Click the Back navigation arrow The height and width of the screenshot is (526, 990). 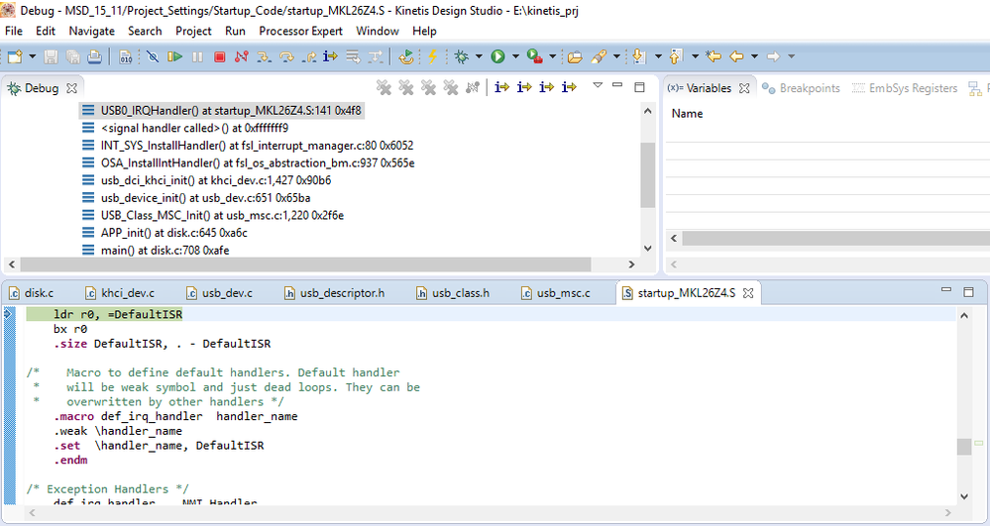[737, 56]
